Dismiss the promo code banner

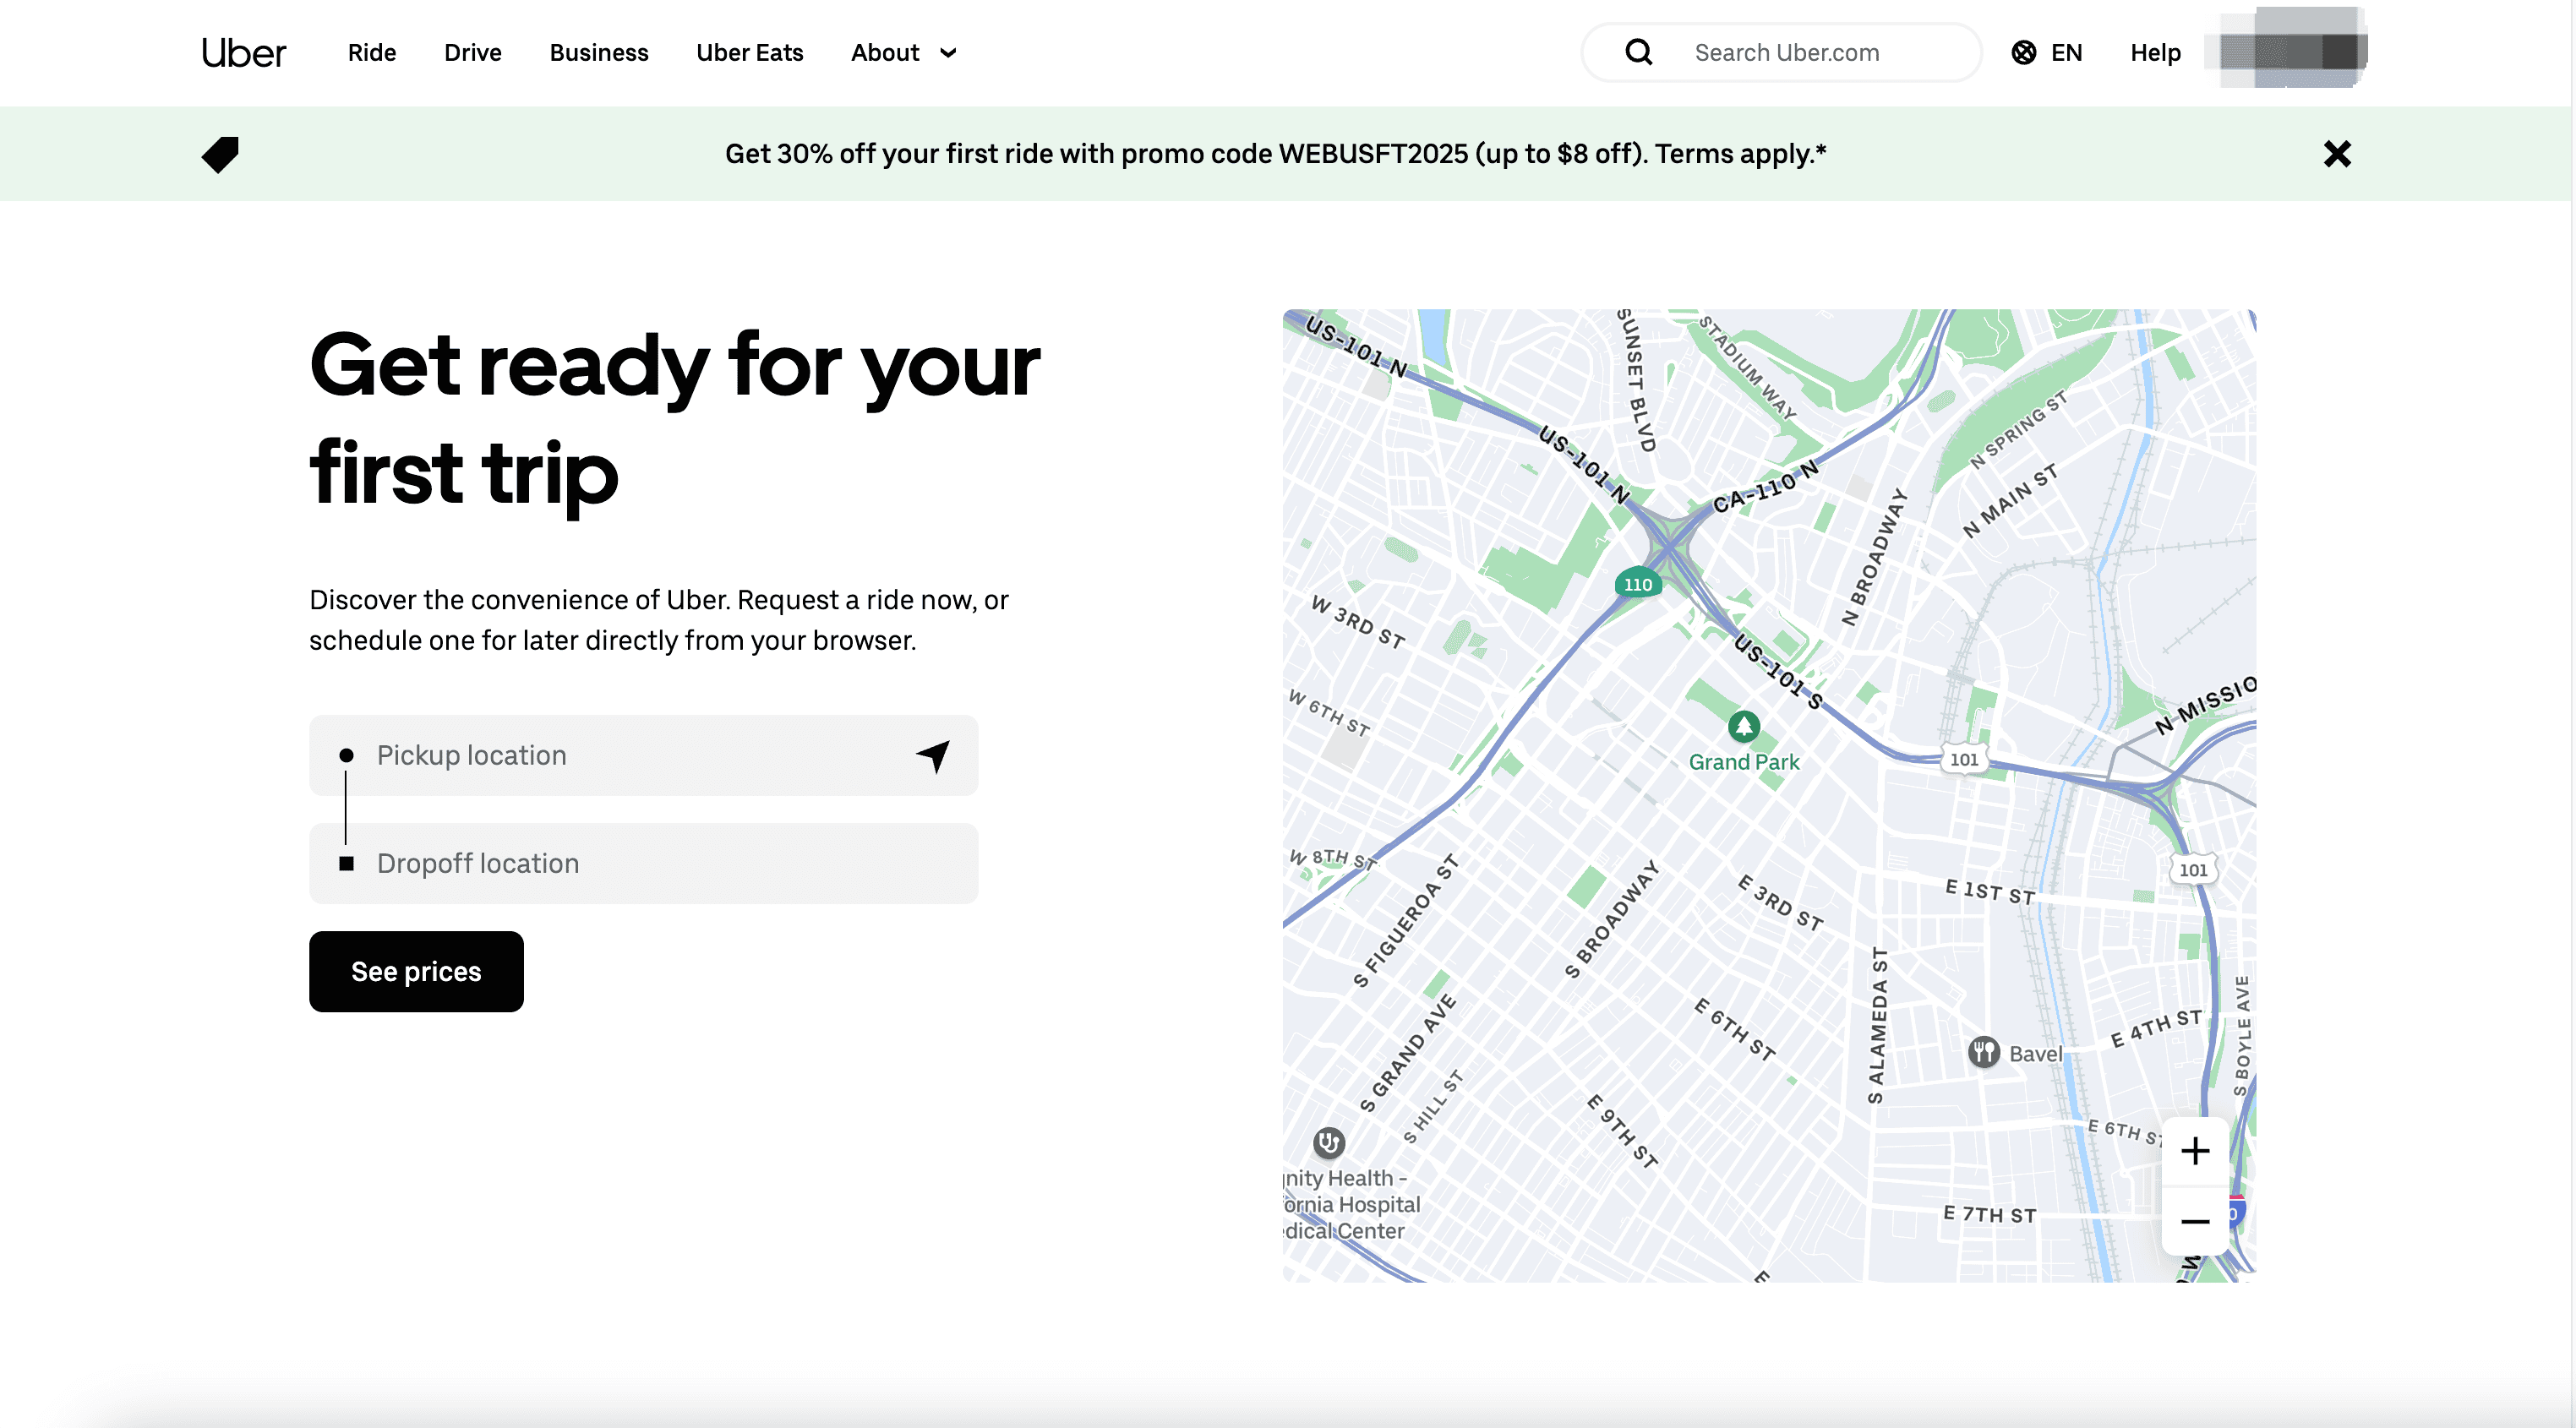(x=2337, y=154)
